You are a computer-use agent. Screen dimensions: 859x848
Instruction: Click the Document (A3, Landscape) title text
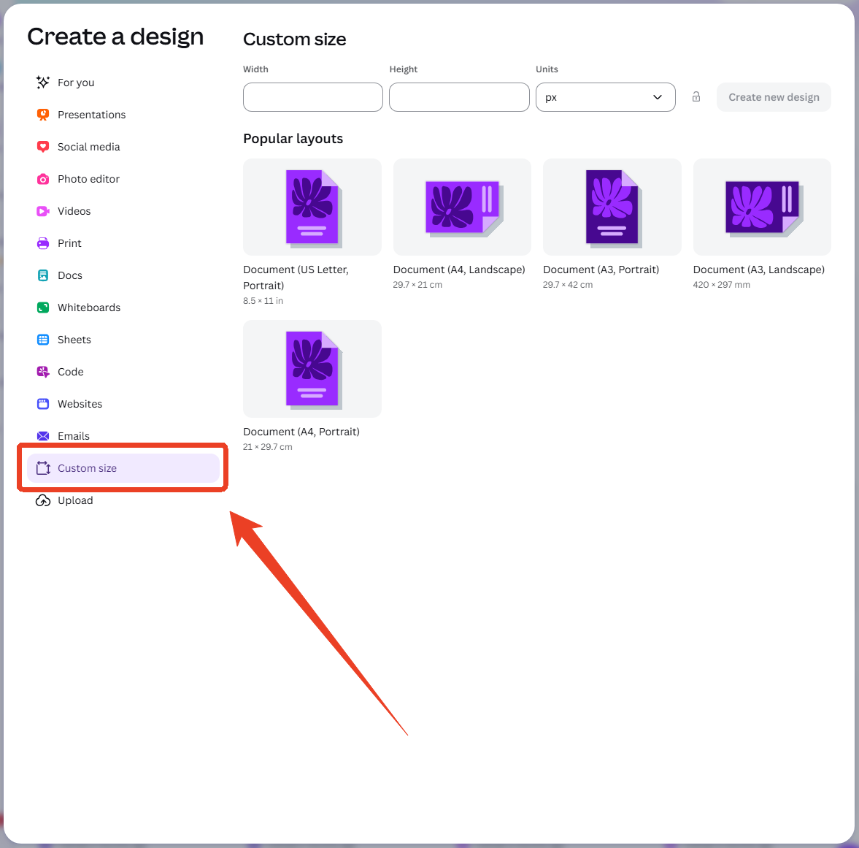(759, 270)
